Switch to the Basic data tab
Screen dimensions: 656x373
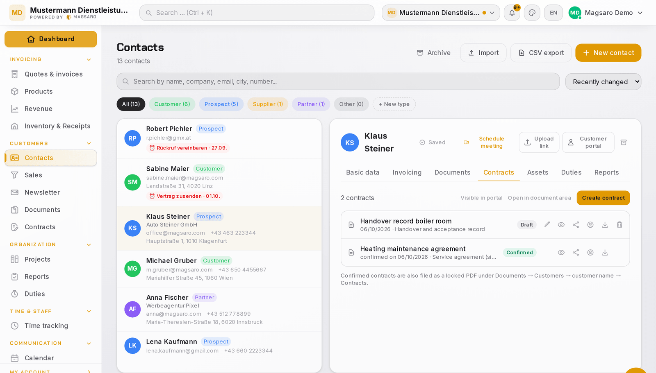pos(363,172)
